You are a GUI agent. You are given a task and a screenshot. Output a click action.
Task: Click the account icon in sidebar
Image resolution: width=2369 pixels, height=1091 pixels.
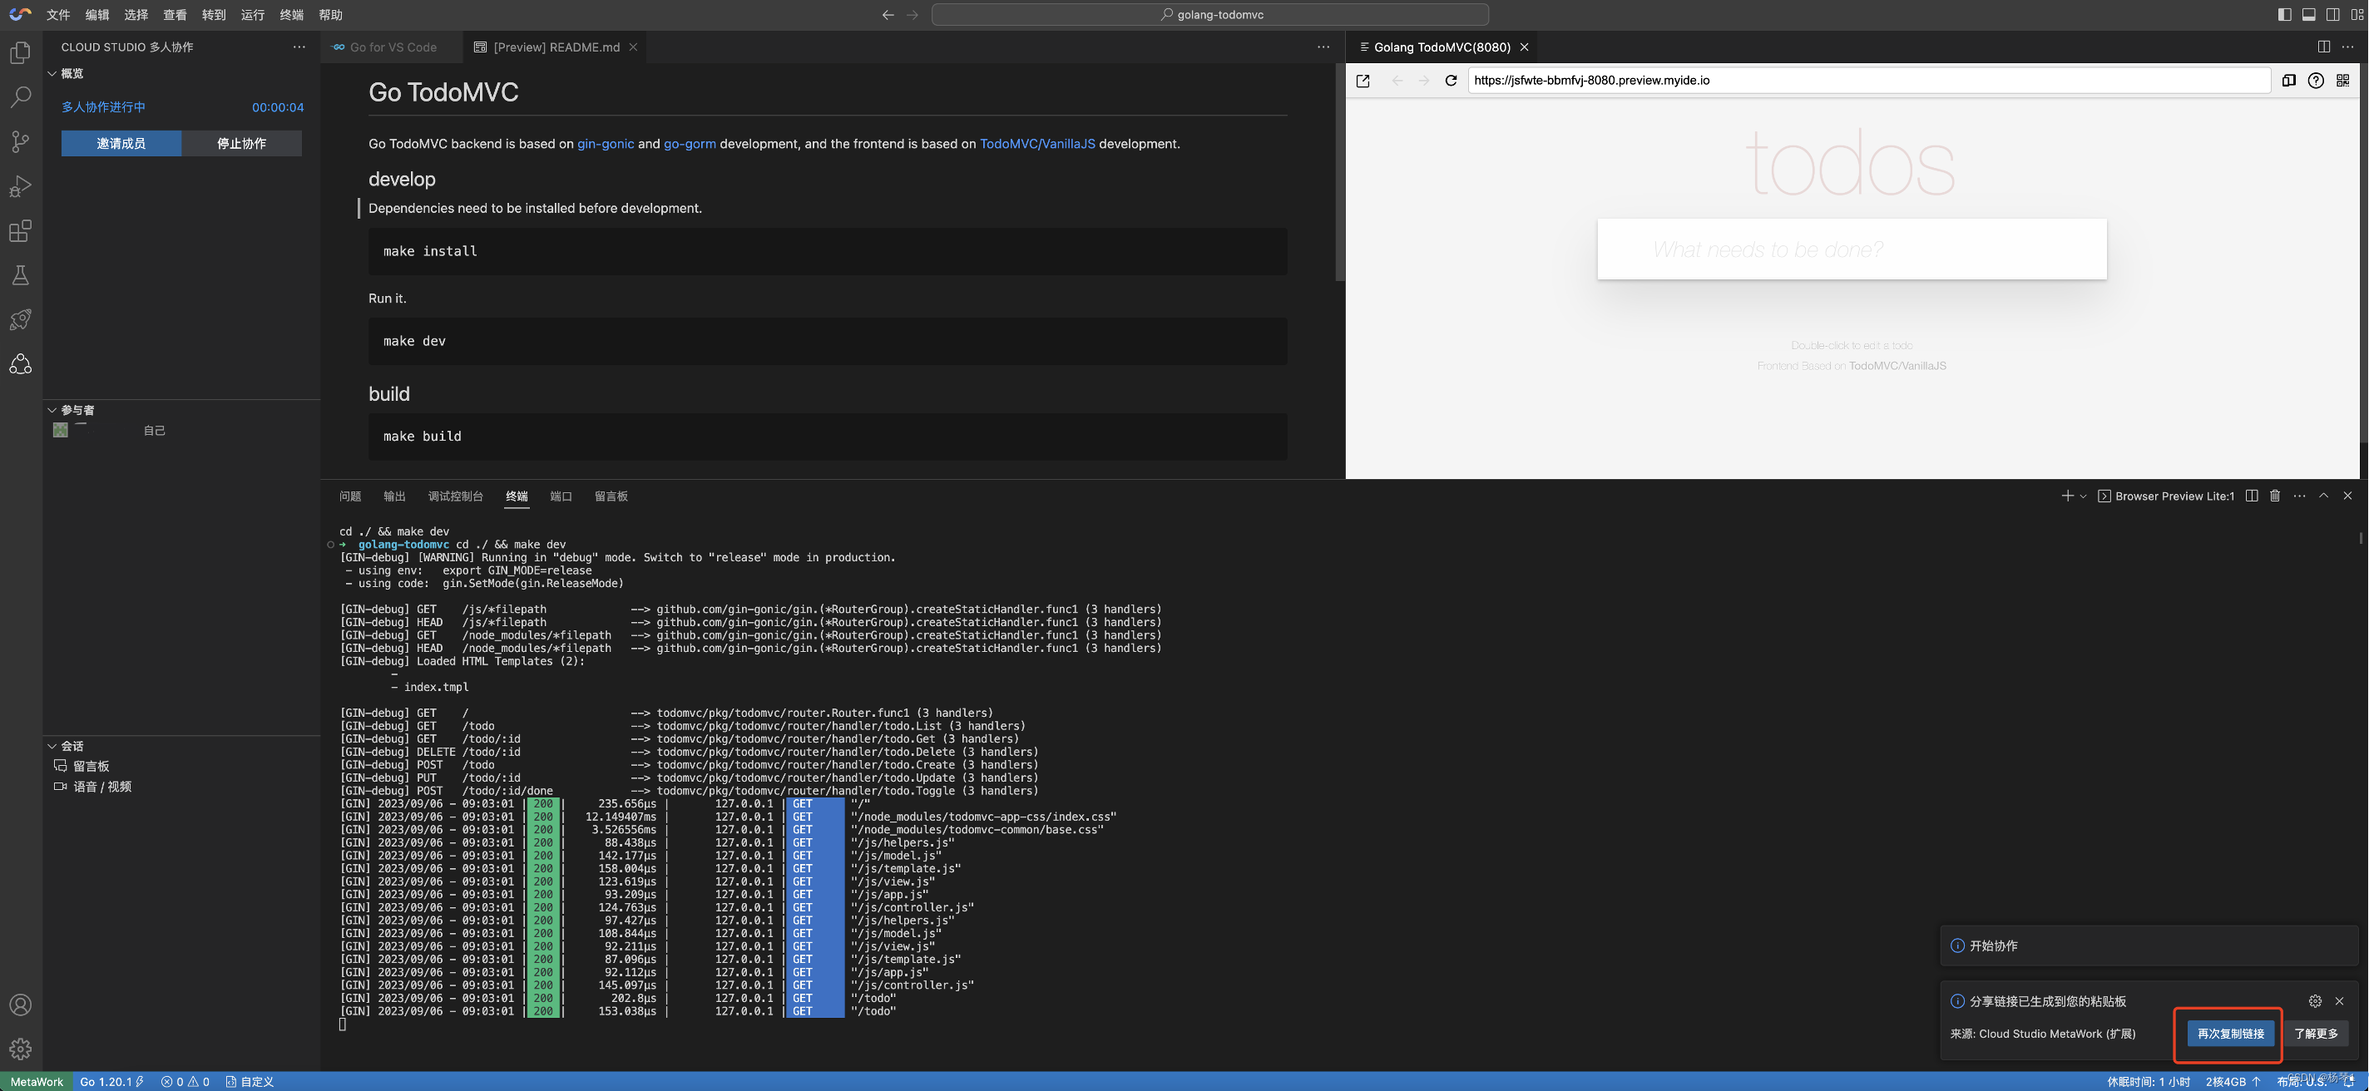[x=20, y=1002]
